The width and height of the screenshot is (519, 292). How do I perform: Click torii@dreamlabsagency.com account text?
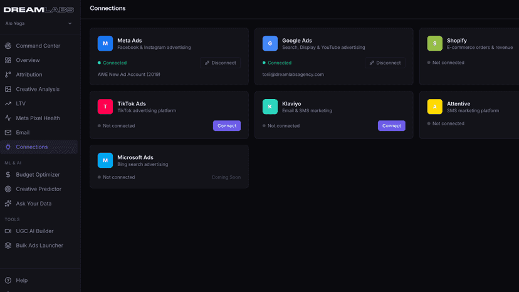[293, 75]
